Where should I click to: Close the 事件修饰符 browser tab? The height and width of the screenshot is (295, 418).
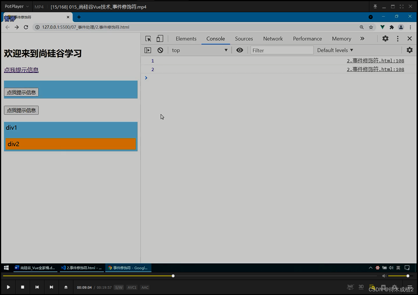[x=68, y=17]
